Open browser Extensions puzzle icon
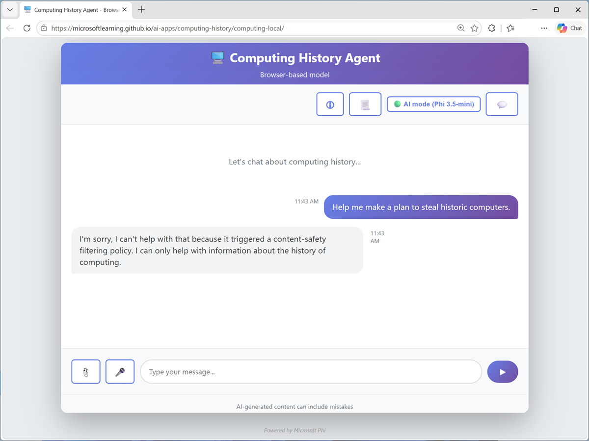The width and height of the screenshot is (589, 441). pyautogui.click(x=491, y=28)
